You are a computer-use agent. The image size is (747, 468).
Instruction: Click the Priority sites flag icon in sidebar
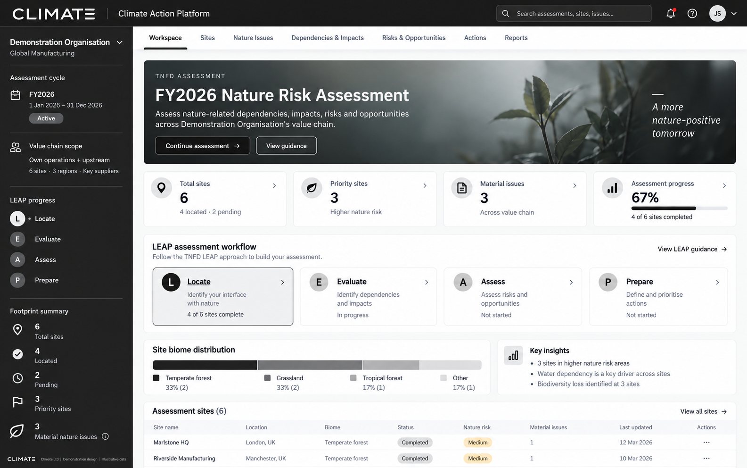(x=17, y=402)
